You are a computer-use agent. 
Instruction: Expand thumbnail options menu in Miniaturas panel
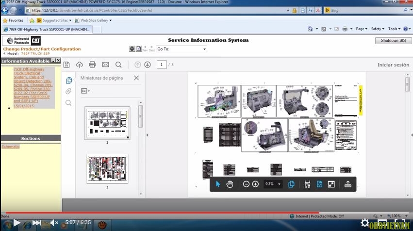pyautogui.click(x=85, y=91)
